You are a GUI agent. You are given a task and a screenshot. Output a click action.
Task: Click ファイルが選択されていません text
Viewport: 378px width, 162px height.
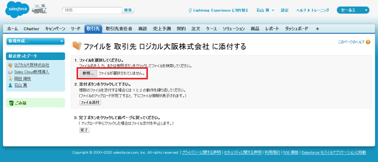pos(122,73)
